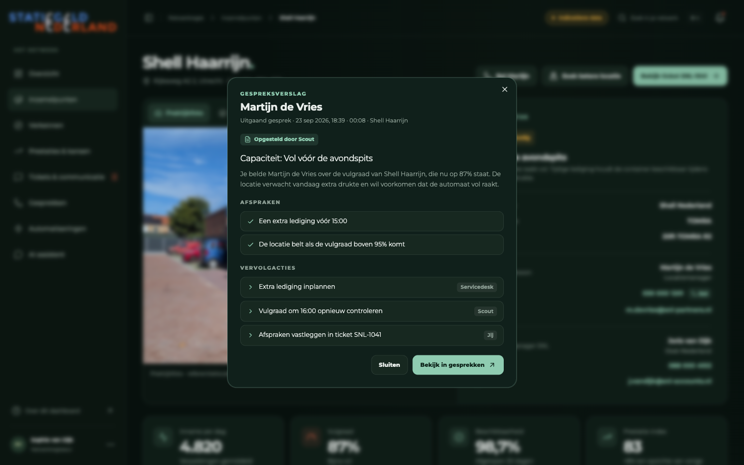Close the Gespreksverslag dialog with the X
Screen dimensions: 744x465
[505, 89]
